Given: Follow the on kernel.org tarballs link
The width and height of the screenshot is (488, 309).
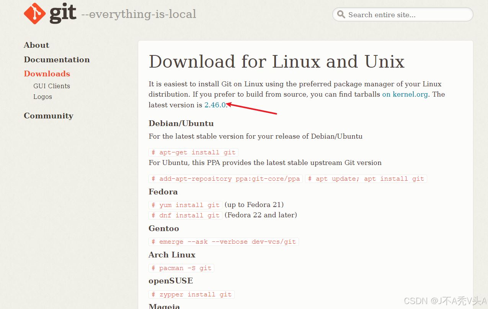Looking at the screenshot, I should (x=405, y=94).
